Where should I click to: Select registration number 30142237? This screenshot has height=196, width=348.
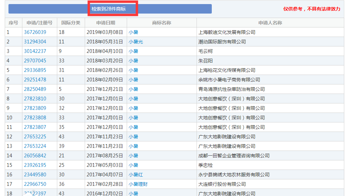click(35, 51)
